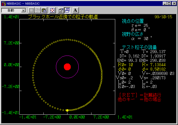Close the N88BASIC window
Screen dimensions: 178x125
174,3
